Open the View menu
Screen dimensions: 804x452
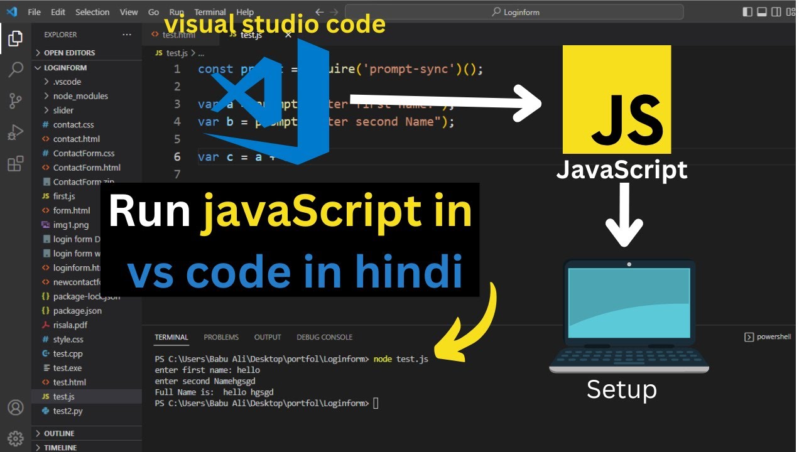[x=129, y=12]
